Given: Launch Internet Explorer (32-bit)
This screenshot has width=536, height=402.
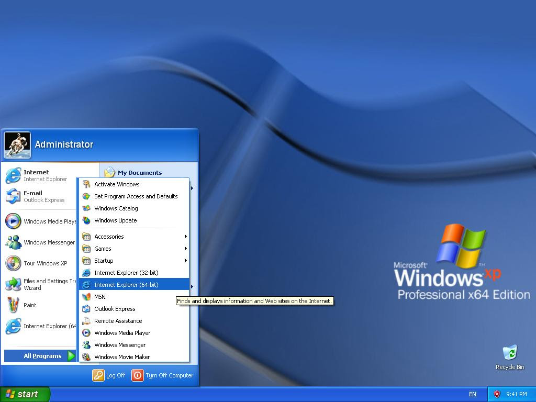Looking at the screenshot, I should pos(134,273).
